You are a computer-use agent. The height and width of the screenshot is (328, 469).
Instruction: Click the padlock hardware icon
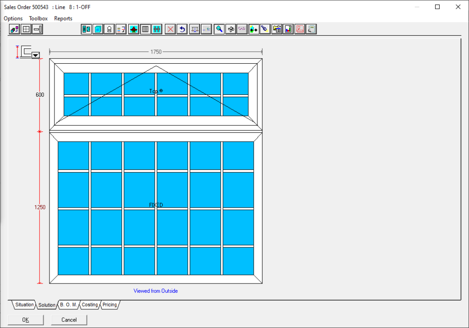[109, 29]
